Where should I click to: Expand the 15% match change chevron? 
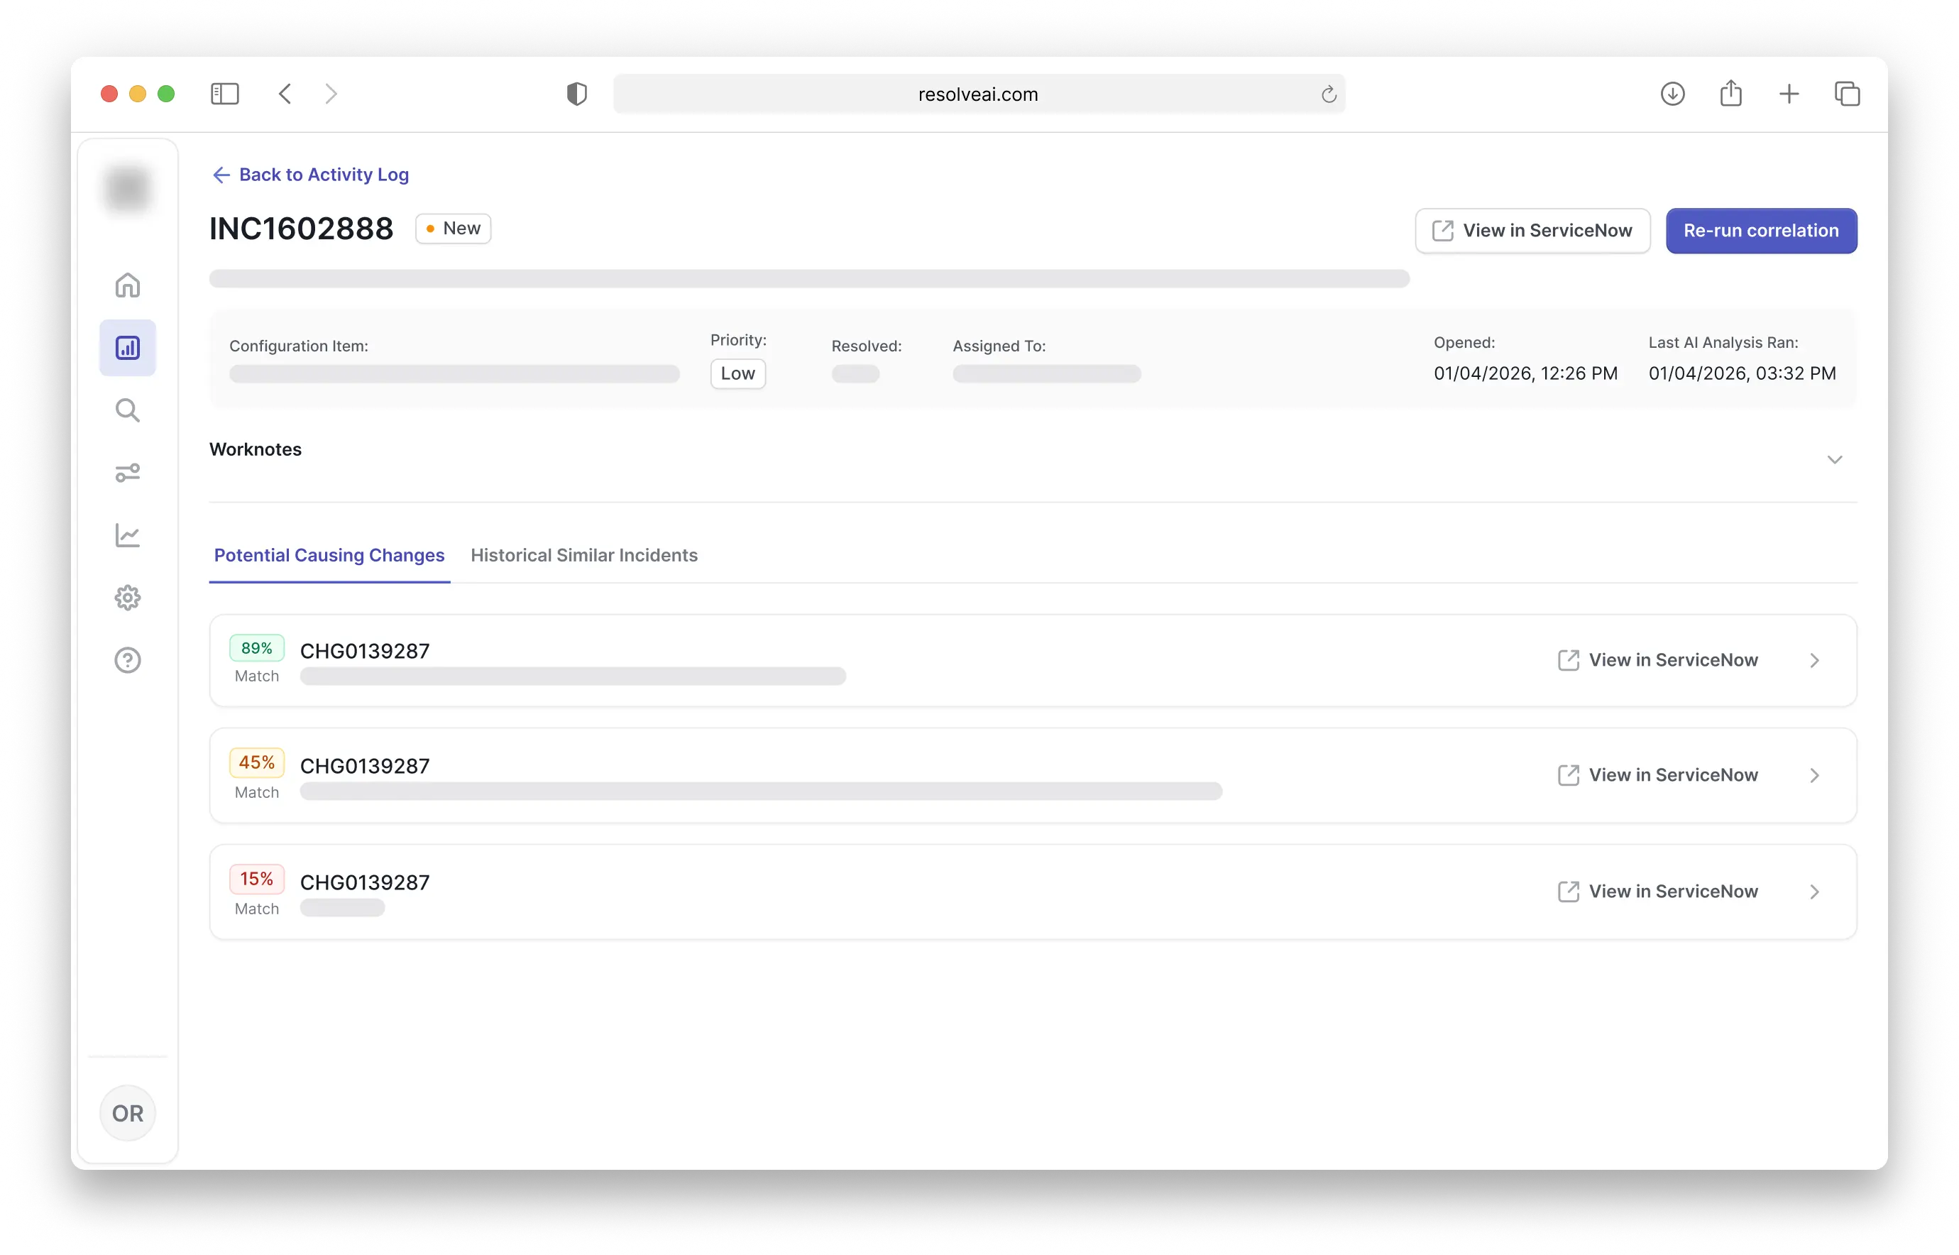(1814, 892)
